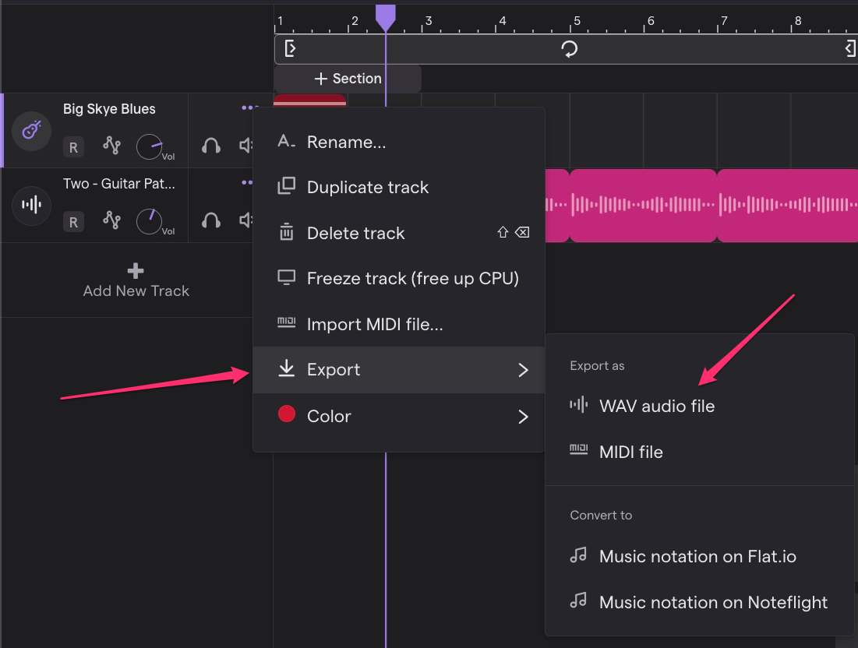Export as WAV audio file
858x648 pixels.
coord(699,407)
